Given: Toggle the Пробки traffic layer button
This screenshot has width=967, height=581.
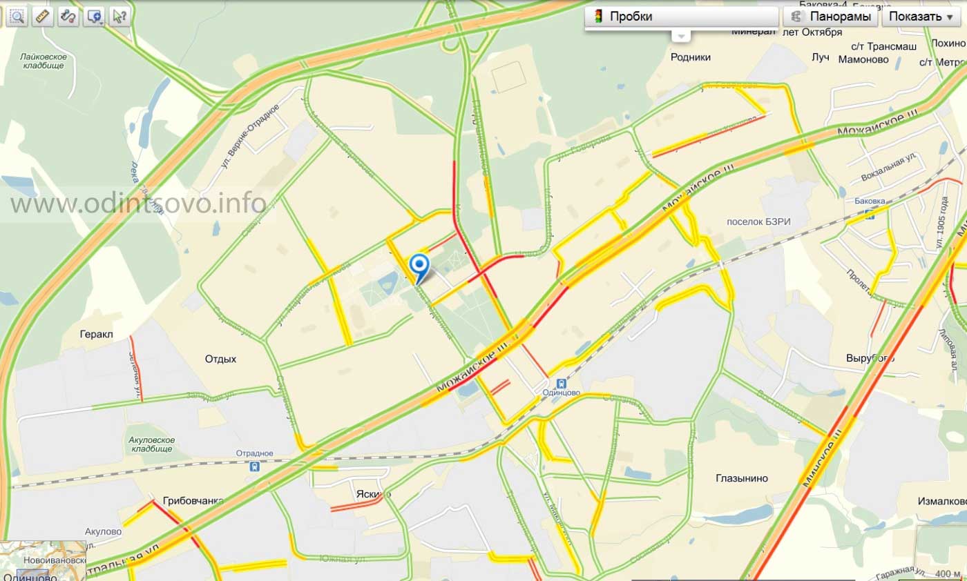Looking at the screenshot, I should [681, 17].
